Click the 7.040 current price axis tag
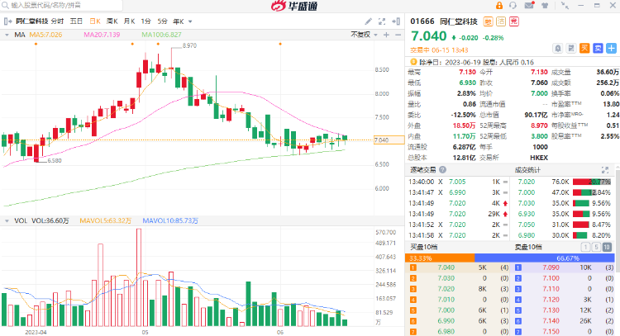620x336 pixels. (389, 140)
